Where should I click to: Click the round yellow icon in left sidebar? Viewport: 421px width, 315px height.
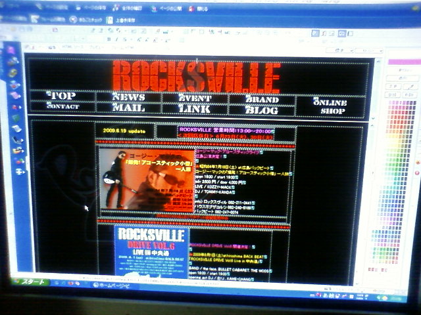[x=13, y=73]
